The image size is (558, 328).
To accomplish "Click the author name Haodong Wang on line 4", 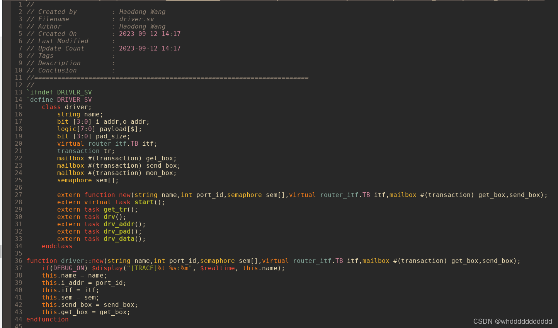I will point(142,26).
